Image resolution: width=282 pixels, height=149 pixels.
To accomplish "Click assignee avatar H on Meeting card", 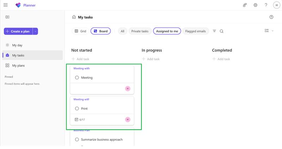I will coord(128,89).
